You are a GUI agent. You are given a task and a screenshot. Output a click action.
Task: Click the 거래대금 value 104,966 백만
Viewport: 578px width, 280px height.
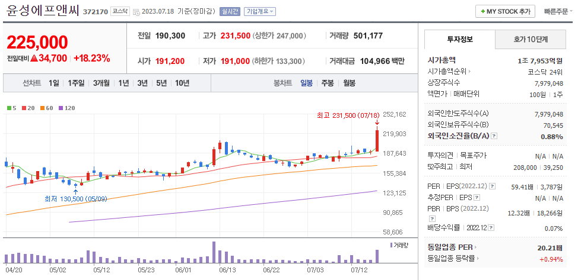pos(382,61)
